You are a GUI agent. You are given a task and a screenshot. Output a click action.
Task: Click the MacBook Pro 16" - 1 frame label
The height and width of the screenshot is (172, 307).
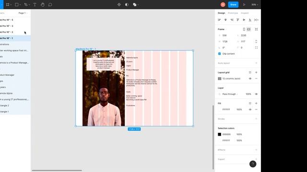[x=86, y=49]
